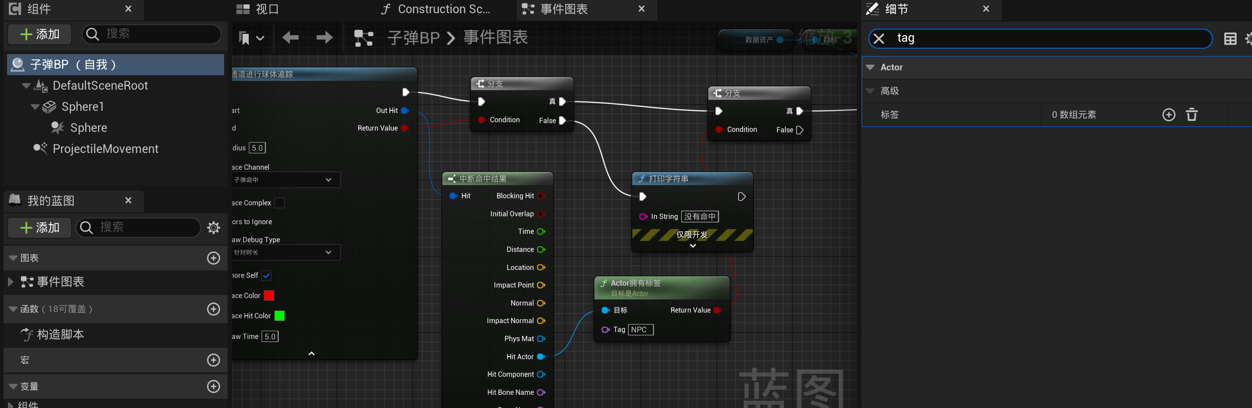Add a new variable via 变量 plus

214,386
